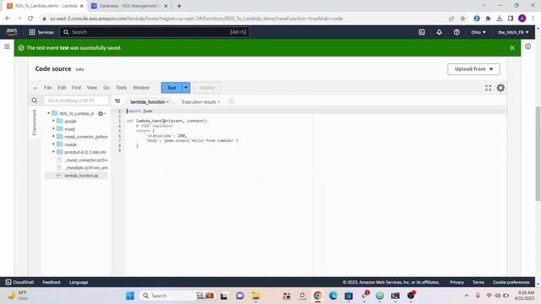Open the AWS help question mark icon
Viewport: 541px width, 304px height.
point(456,32)
